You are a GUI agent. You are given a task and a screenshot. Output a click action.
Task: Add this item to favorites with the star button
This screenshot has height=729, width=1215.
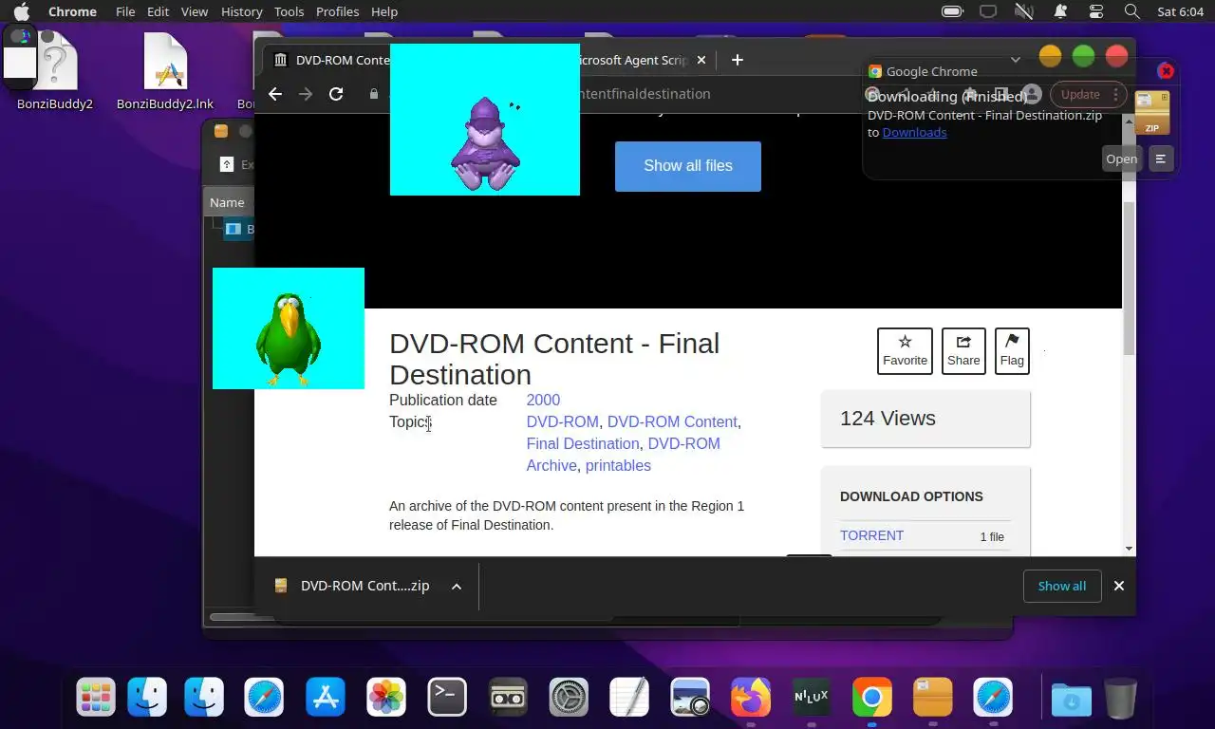coord(905,351)
